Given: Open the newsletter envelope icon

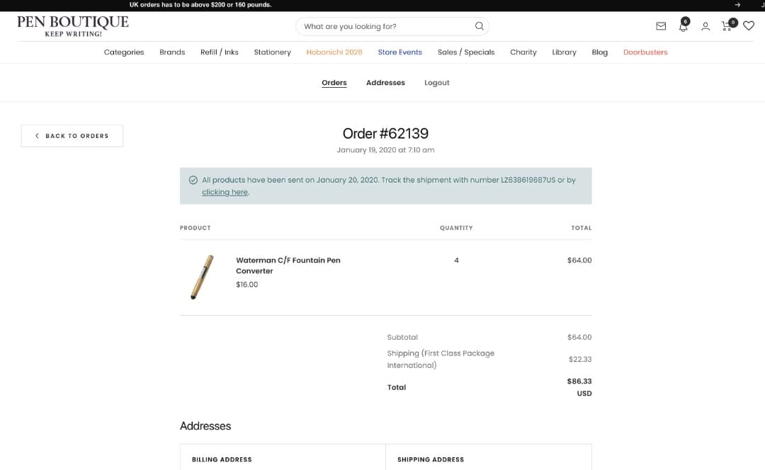Looking at the screenshot, I should (x=661, y=26).
